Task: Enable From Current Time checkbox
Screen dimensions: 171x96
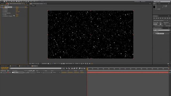Action: [154, 26]
